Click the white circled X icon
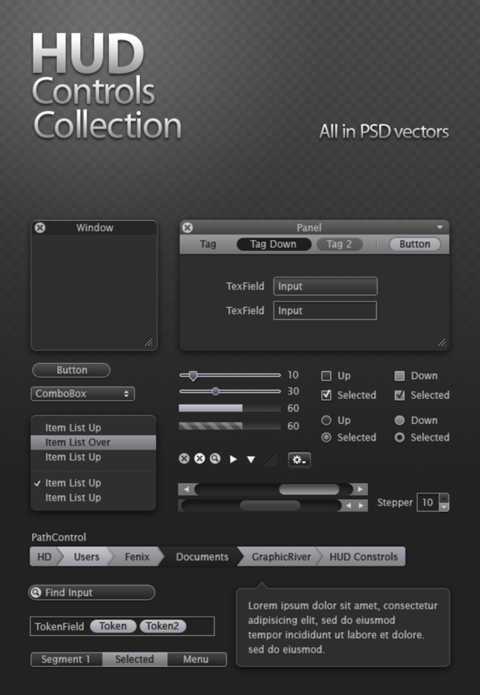480x695 pixels. (x=199, y=459)
